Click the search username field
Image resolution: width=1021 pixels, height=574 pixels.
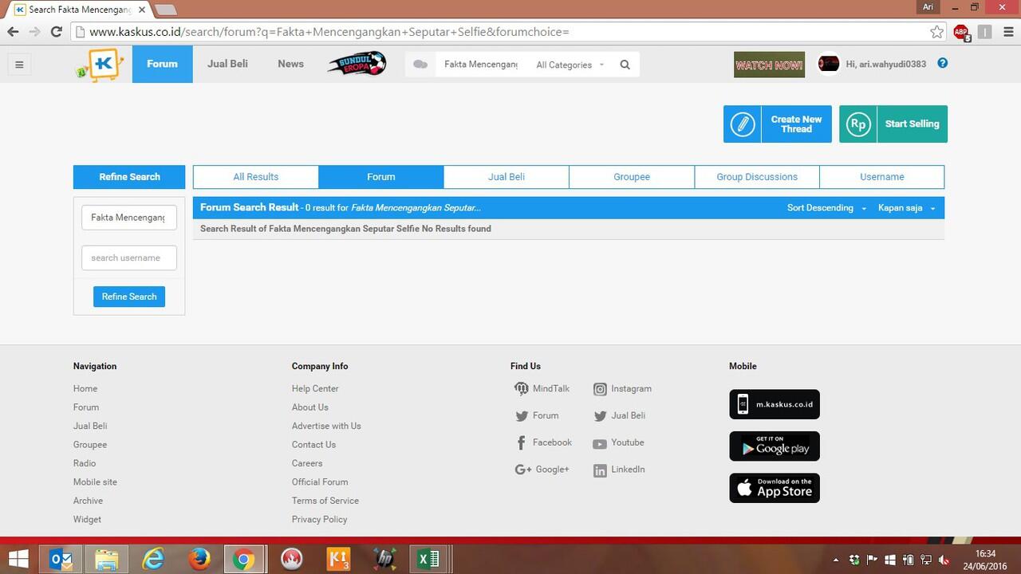coord(129,258)
